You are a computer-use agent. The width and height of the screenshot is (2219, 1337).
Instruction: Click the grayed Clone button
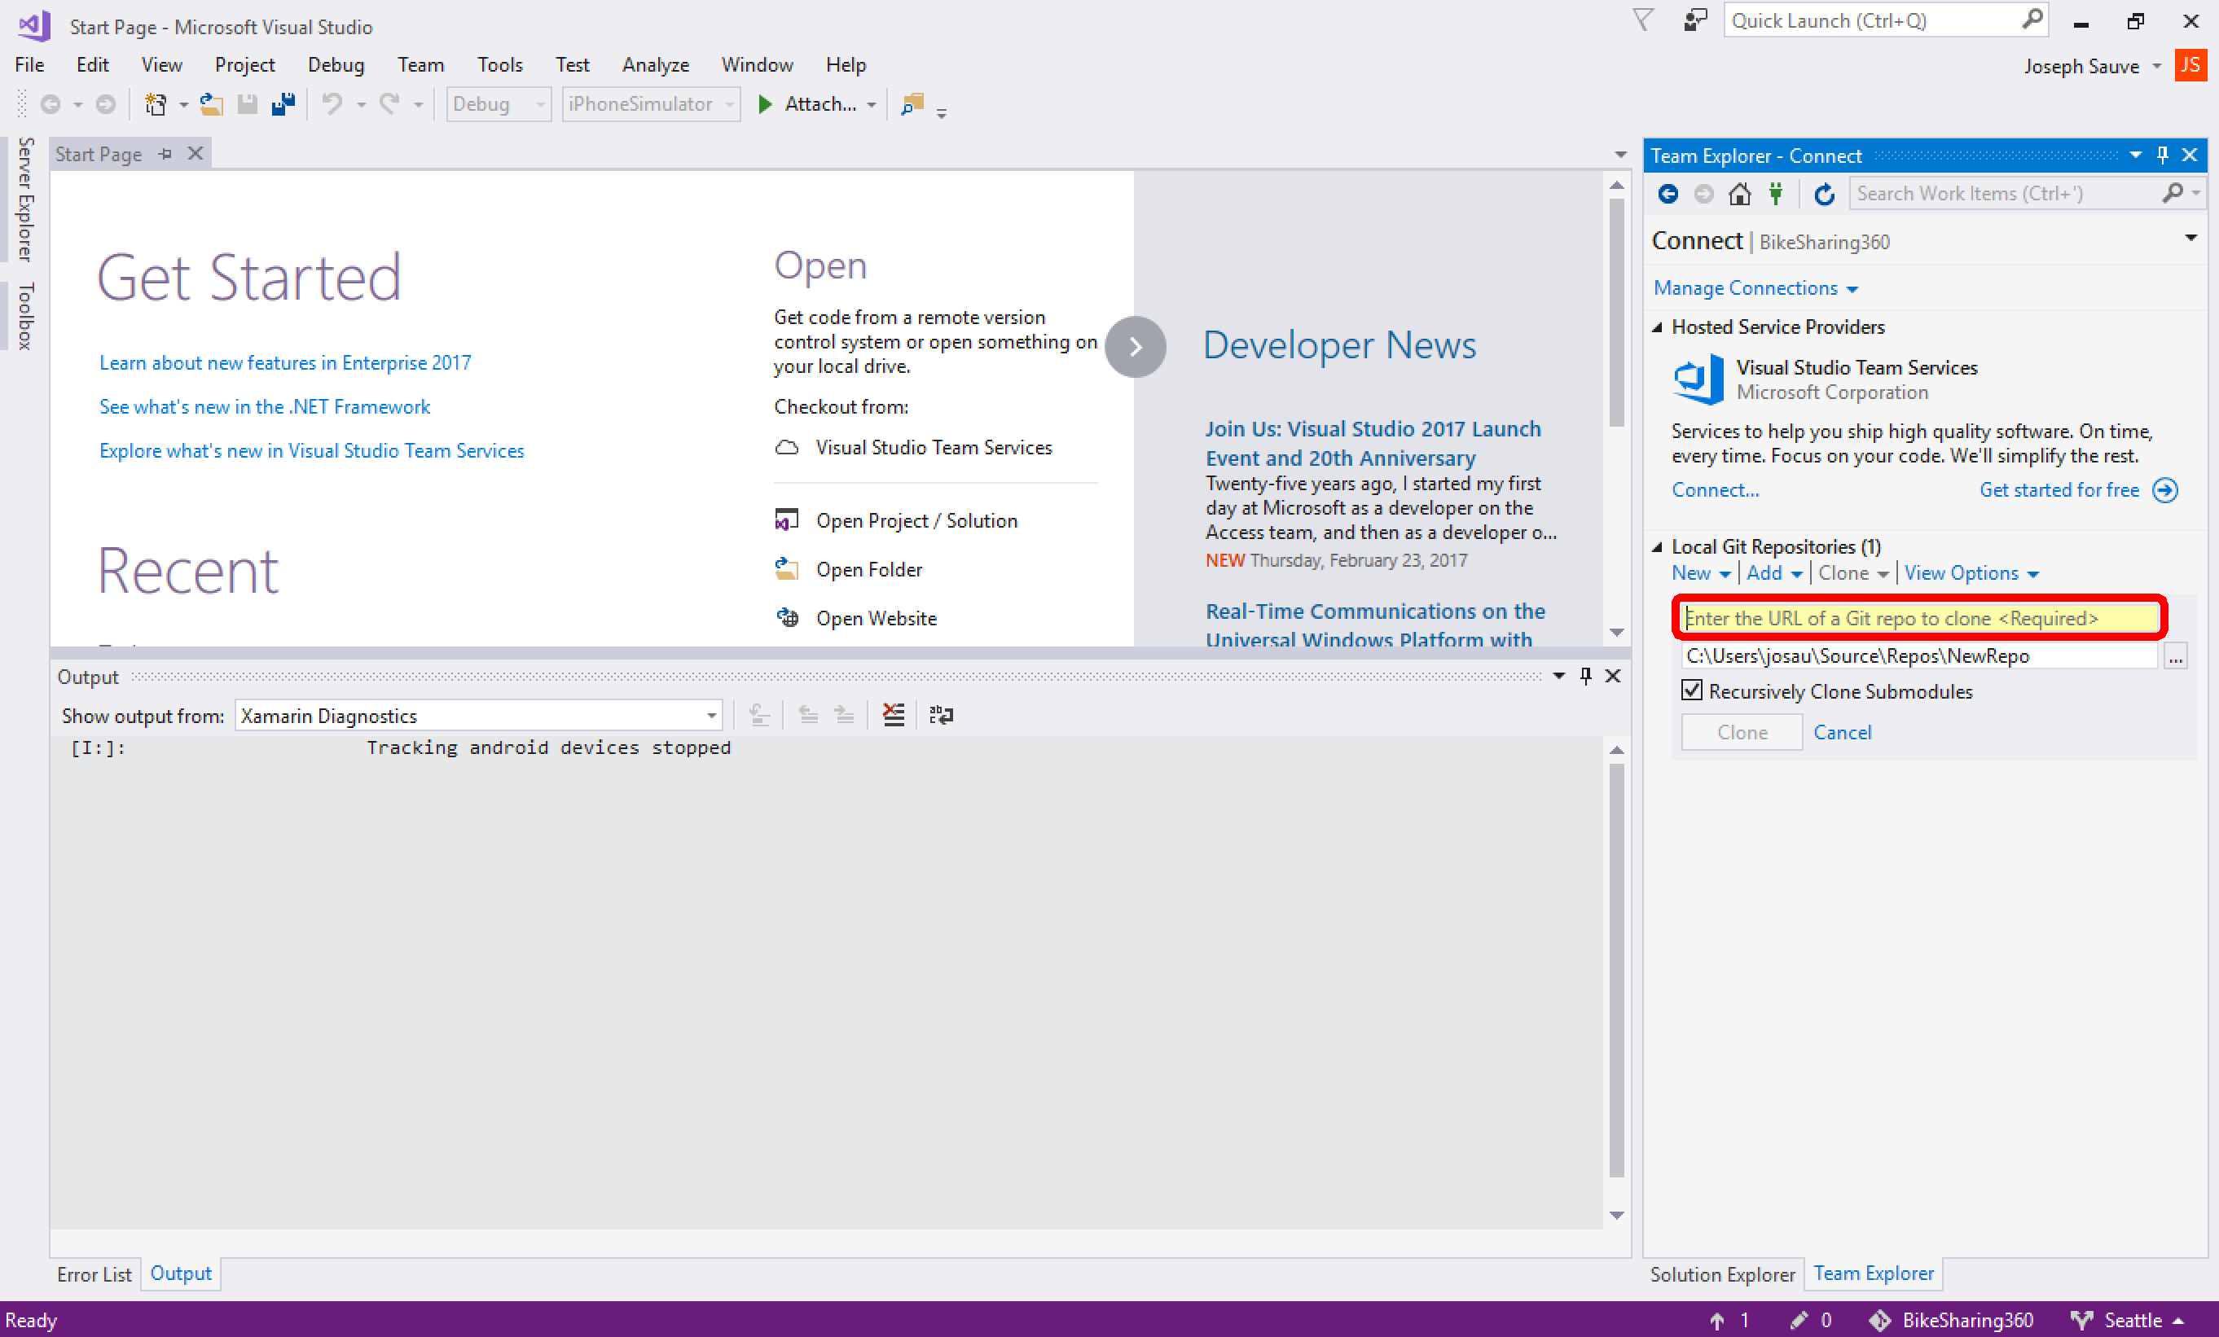tap(1742, 732)
